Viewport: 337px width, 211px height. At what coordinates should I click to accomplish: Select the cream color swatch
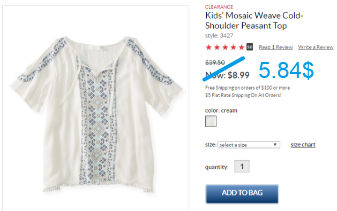coord(211,121)
